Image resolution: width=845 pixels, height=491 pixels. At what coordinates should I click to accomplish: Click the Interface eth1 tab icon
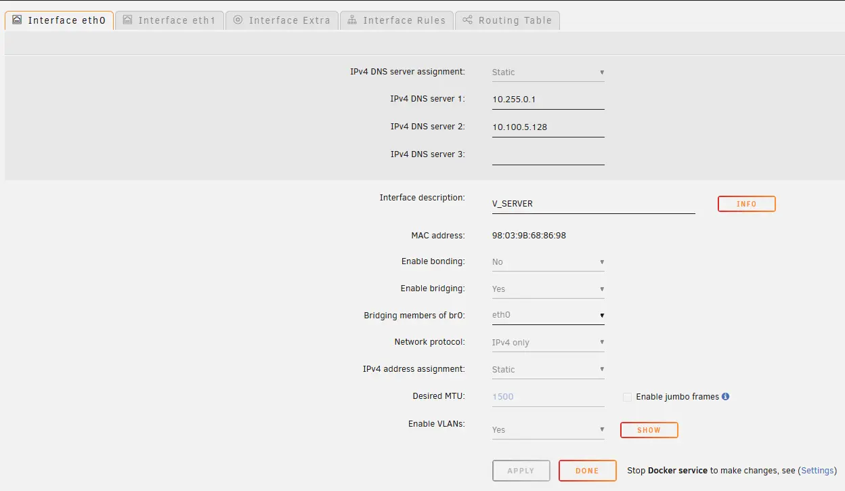click(x=127, y=20)
